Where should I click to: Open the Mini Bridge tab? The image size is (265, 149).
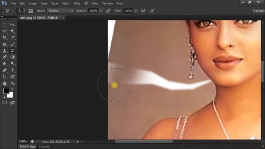(28, 147)
